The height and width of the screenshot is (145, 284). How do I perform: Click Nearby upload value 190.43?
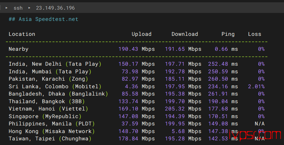pyautogui.click(x=128, y=49)
